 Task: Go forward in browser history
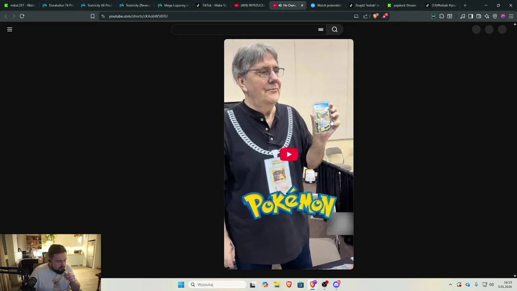[x=13, y=16]
